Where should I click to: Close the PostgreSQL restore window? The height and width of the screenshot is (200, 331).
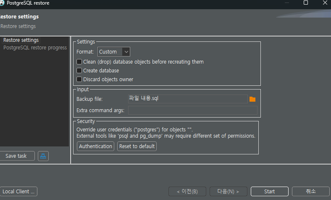[x=325, y=3]
